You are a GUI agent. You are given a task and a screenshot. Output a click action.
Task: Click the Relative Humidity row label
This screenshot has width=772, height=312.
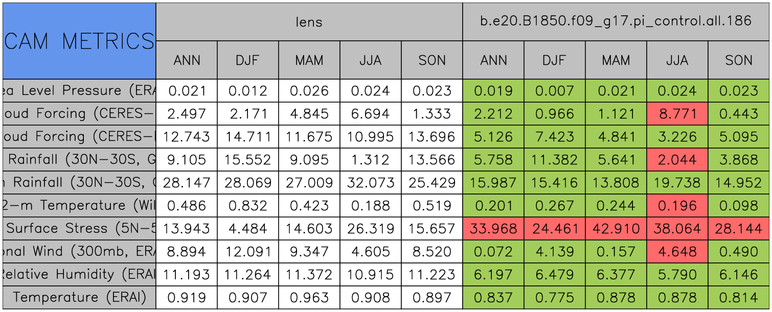coord(79,274)
